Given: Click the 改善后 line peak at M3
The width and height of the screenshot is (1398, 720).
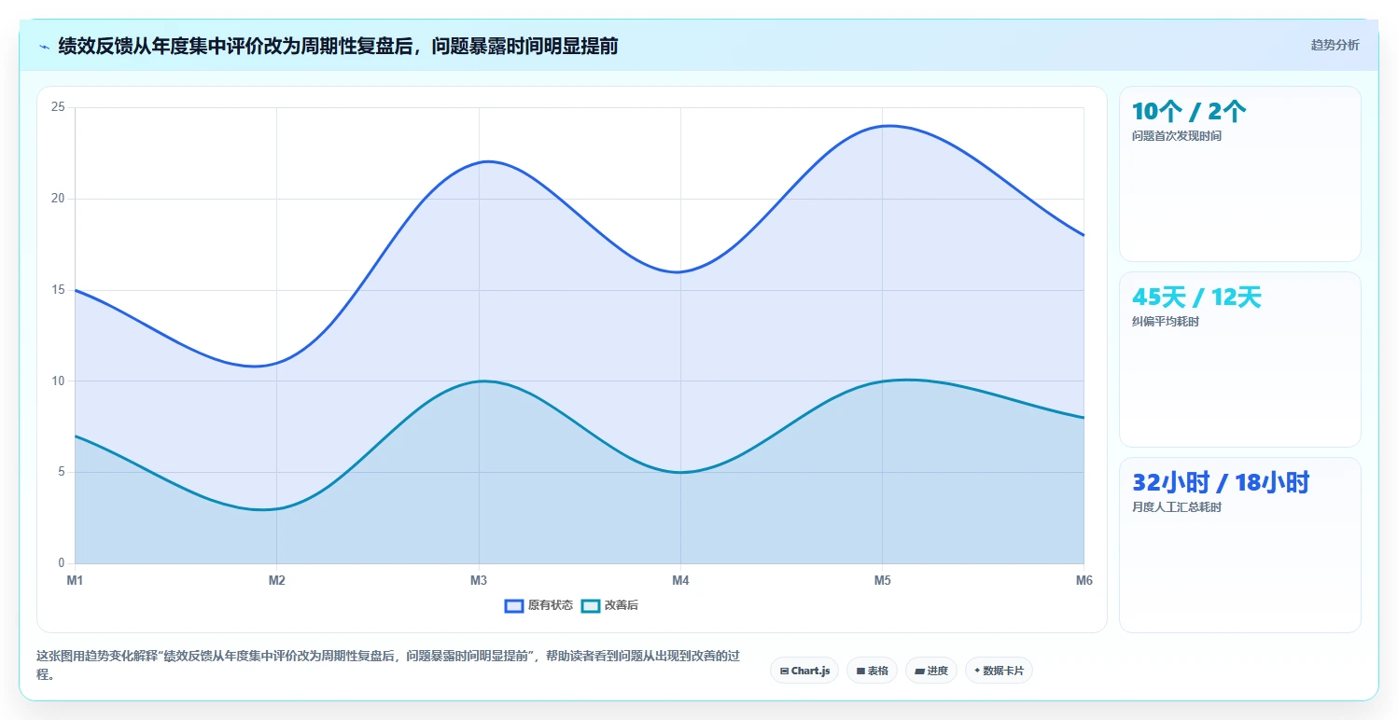Looking at the screenshot, I should click(x=479, y=381).
